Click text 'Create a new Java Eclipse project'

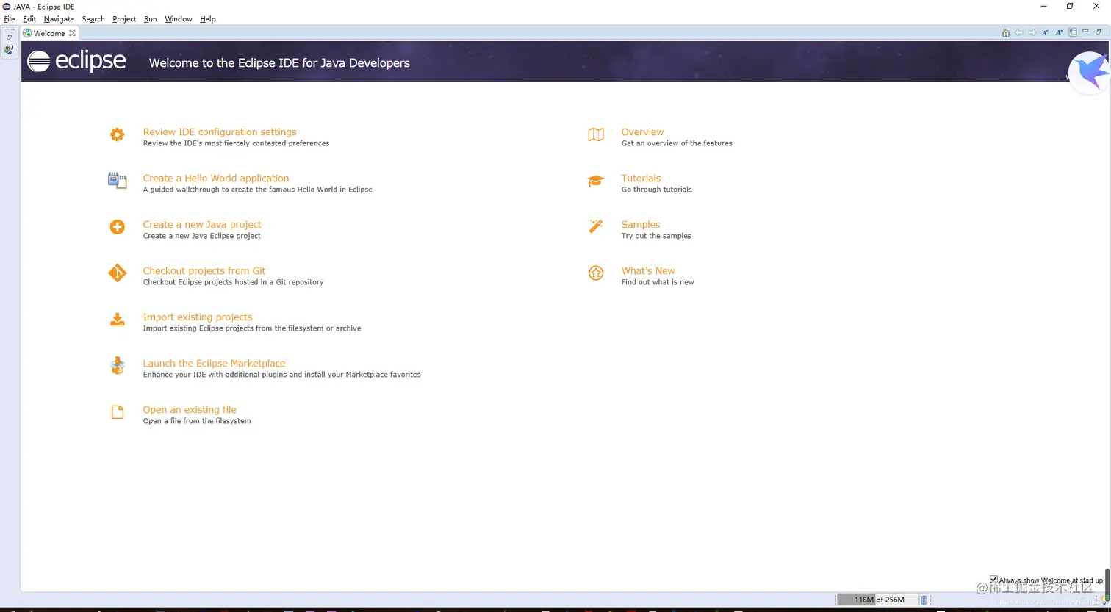click(x=202, y=236)
